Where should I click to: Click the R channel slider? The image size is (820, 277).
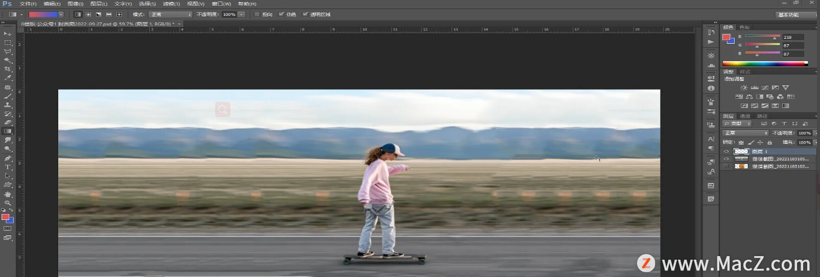tap(762, 37)
